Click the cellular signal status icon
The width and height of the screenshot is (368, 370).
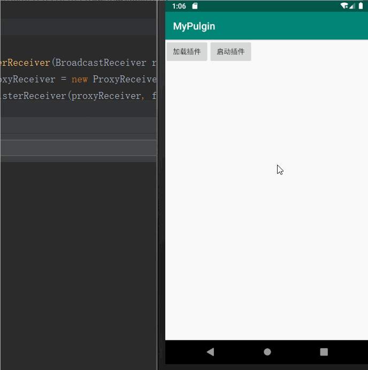click(x=352, y=6)
